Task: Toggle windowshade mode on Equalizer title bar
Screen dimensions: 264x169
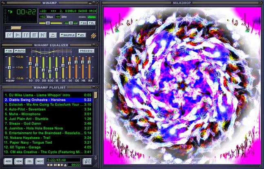Action: pyautogui.click(x=94, y=45)
